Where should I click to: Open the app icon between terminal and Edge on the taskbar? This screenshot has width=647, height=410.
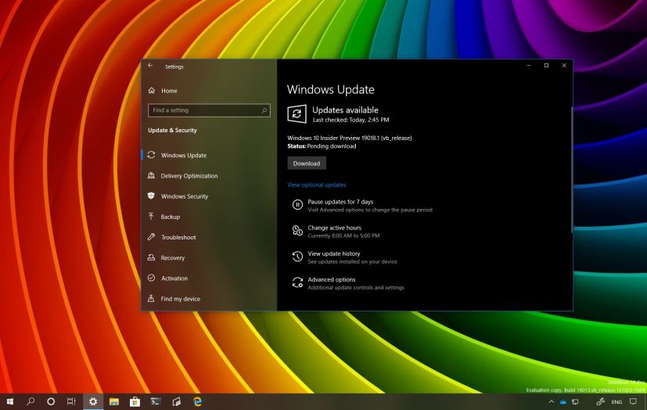[177, 401]
